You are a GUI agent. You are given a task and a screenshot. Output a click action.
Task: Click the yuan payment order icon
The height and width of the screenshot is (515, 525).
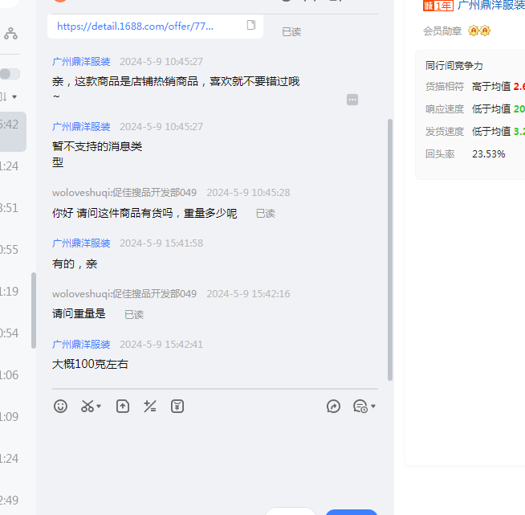177,407
